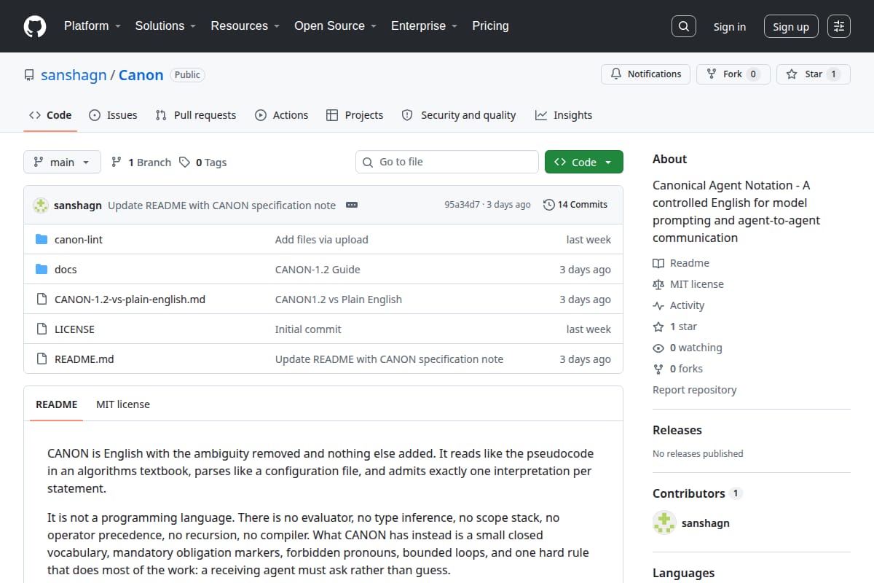Expand the Solutions menu
The height and width of the screenshot is (583, 874).
point(165,26)
